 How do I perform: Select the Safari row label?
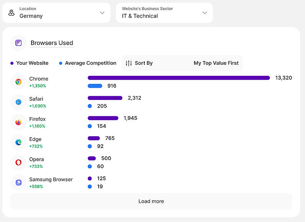[36, 99]
